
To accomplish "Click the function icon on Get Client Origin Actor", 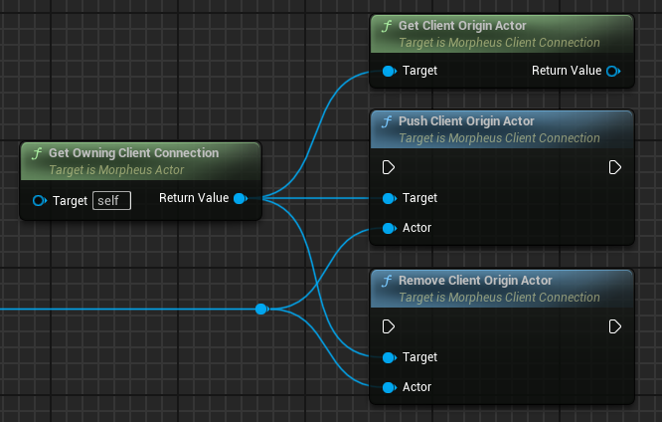I will pyautogui.click(x=387, y=26).
